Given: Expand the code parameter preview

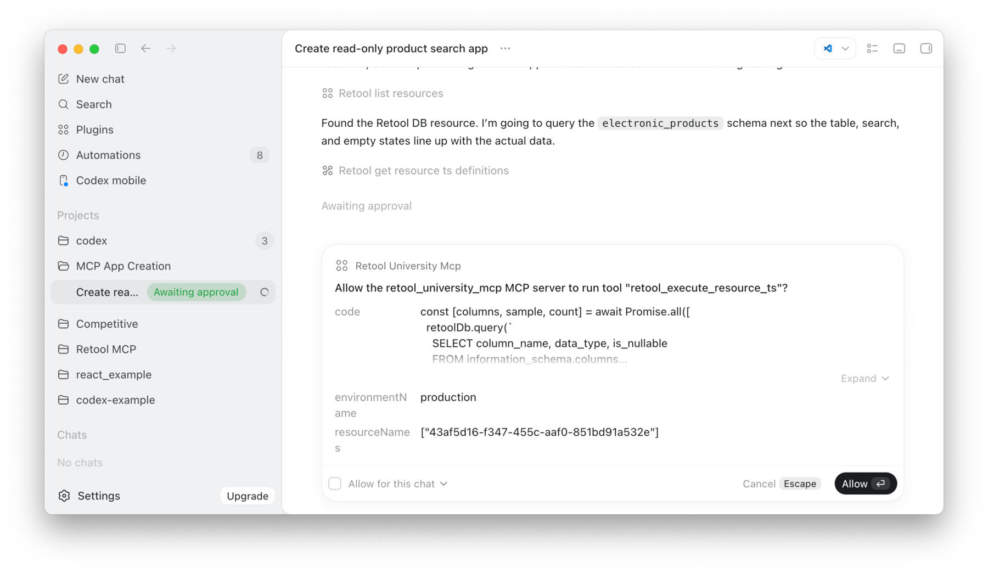Looking at the screenshot, I should 865,378.
